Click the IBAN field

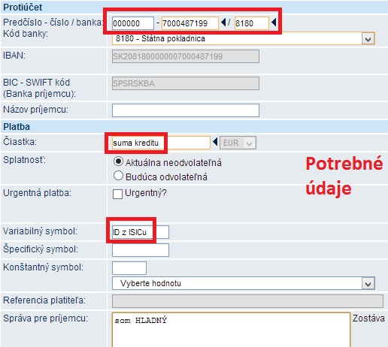(186, 56)
